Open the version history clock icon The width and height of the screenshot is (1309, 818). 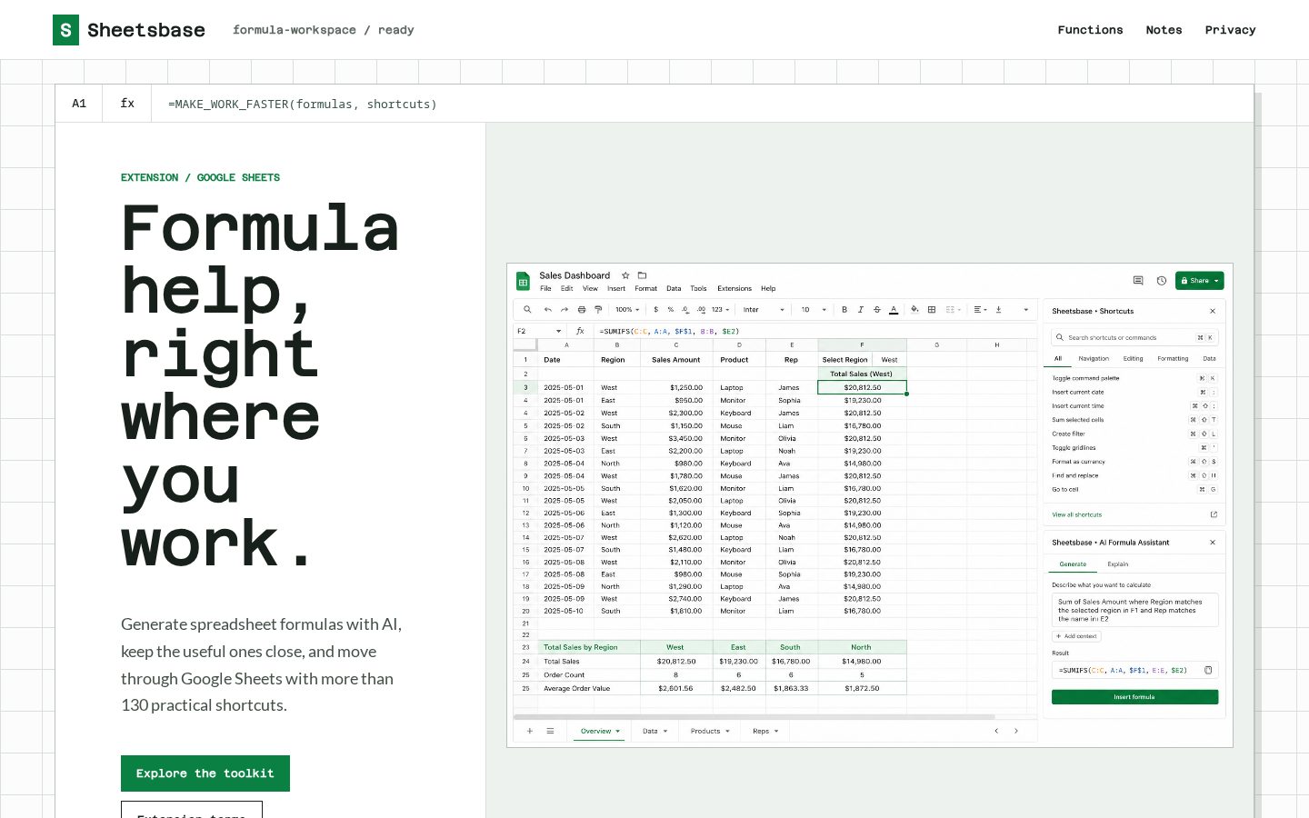coord(1161,280)
